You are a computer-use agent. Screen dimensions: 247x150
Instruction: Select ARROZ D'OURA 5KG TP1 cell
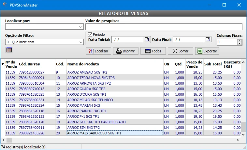(115, 94)
